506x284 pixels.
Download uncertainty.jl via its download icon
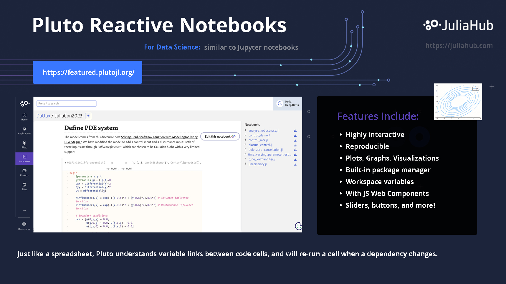pos(295,164)
